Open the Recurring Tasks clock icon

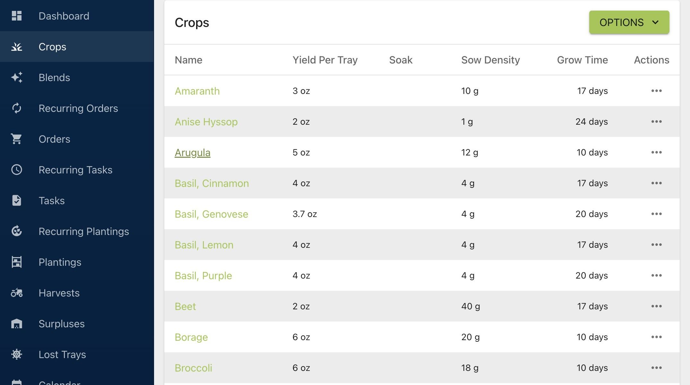[16, 170]
